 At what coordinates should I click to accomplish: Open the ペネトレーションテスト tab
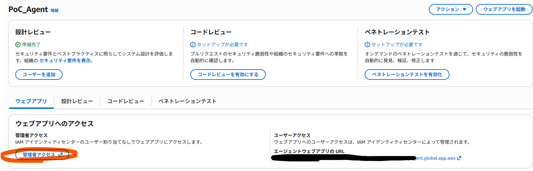tap(187, 101)
